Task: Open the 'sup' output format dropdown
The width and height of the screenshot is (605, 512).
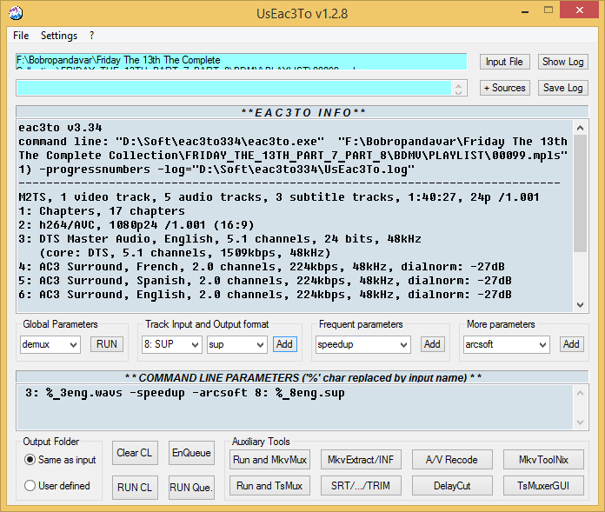Action: click(236, 344)
